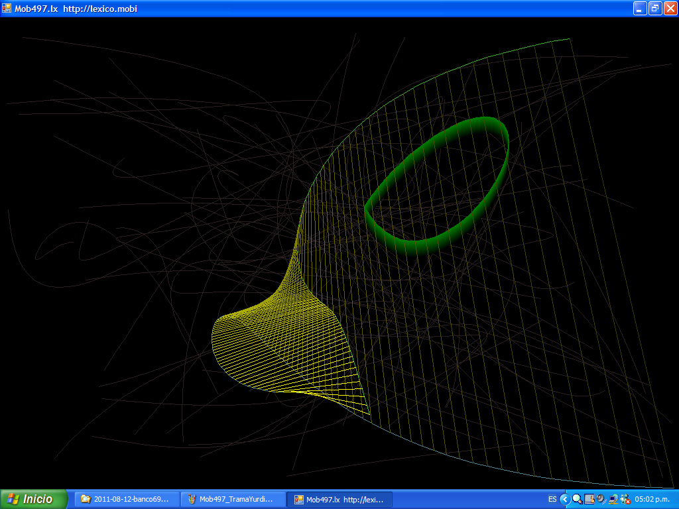Open the ES language bar selector
Screen dimensions: 679x509
(552, 499)
